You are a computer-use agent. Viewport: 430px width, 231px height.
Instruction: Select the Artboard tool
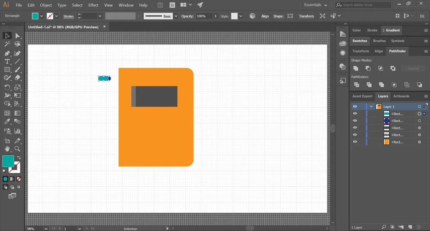coord(7,141)
